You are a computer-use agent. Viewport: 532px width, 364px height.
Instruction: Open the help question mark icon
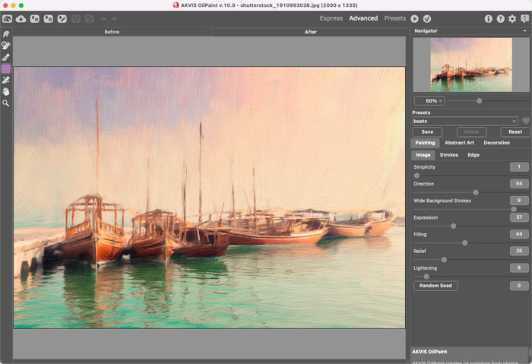click(x=500, y=19)
